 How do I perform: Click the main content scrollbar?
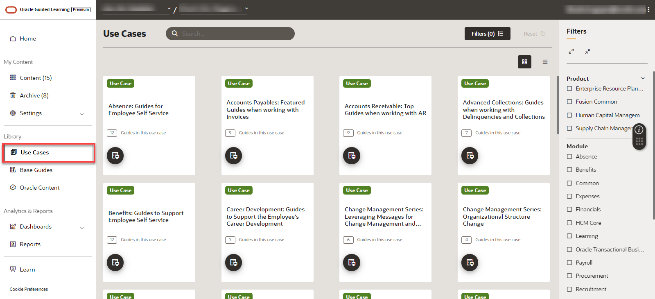click(x=558, y=105)
